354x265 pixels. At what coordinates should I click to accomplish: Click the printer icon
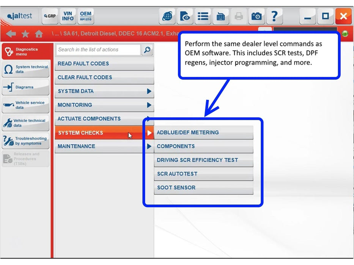239,16
